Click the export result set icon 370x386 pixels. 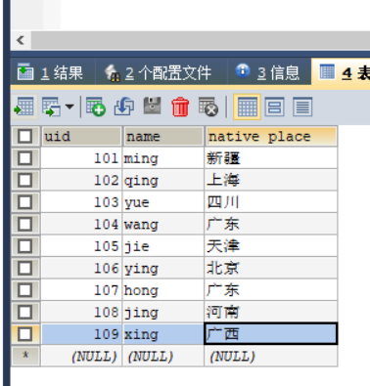point(24,107)
